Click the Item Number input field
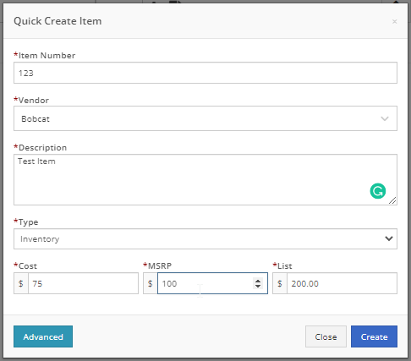 click(x=205, y=73)
